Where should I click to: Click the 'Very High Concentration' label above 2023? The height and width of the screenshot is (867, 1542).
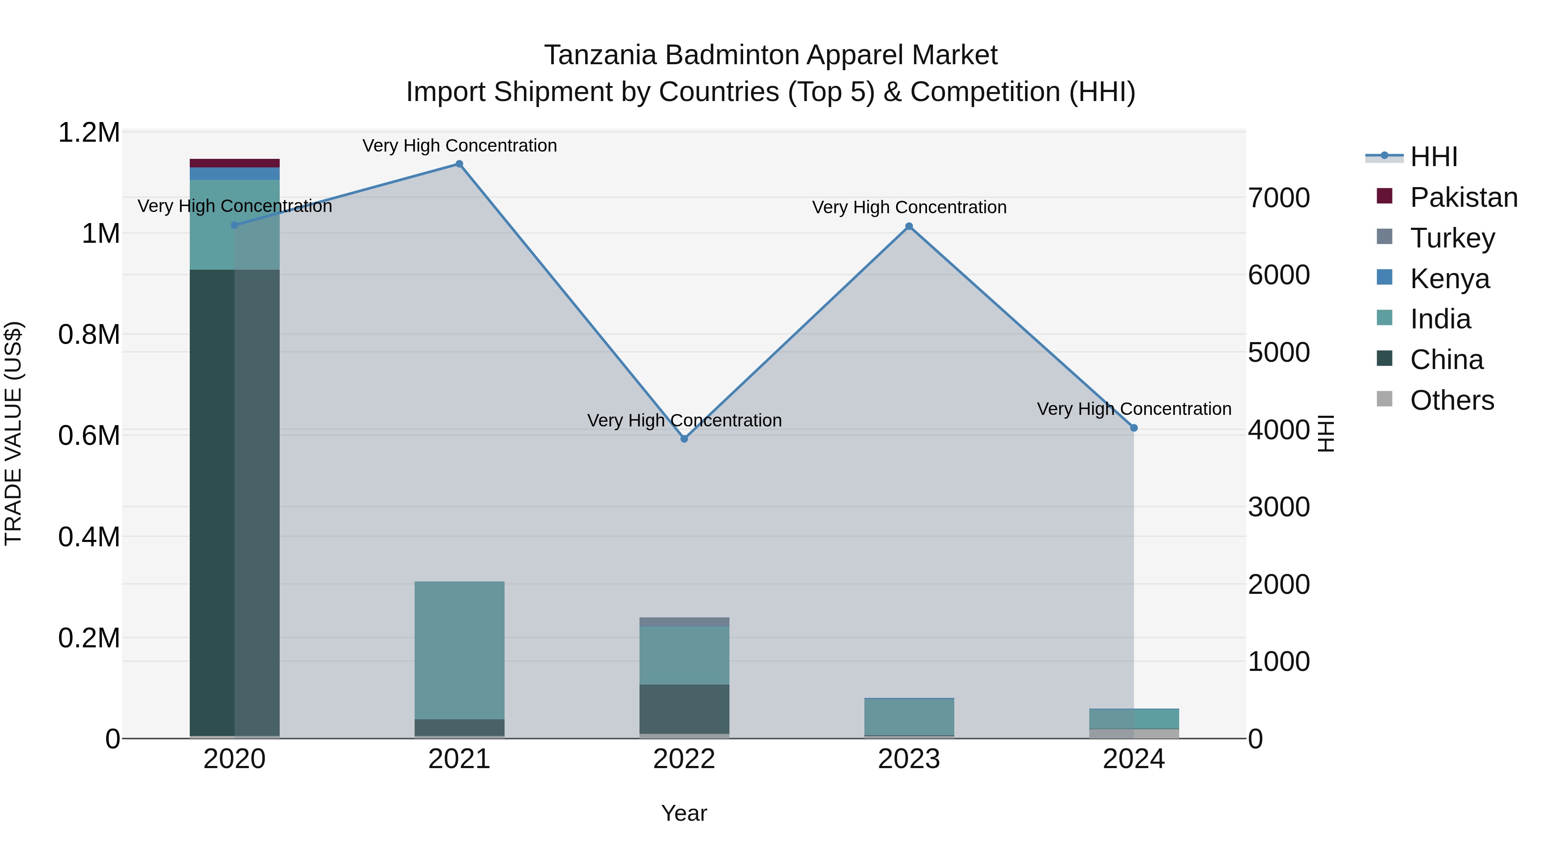point(908,207)
